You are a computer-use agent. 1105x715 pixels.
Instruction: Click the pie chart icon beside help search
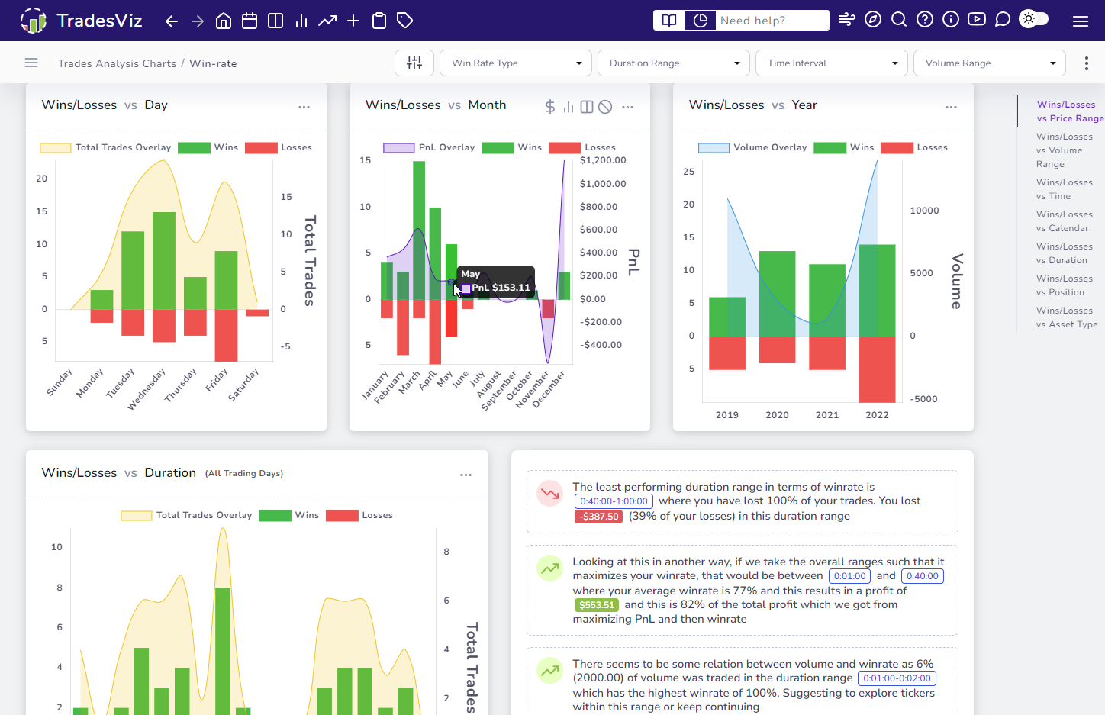(x=701, y=21)
